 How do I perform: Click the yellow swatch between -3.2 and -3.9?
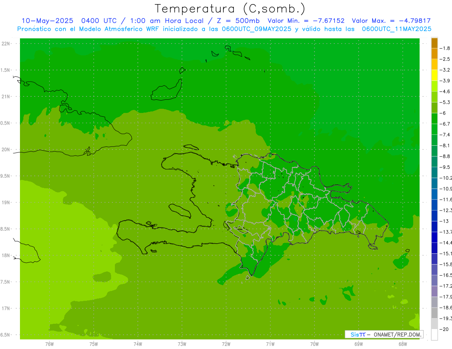click(434, 75)
